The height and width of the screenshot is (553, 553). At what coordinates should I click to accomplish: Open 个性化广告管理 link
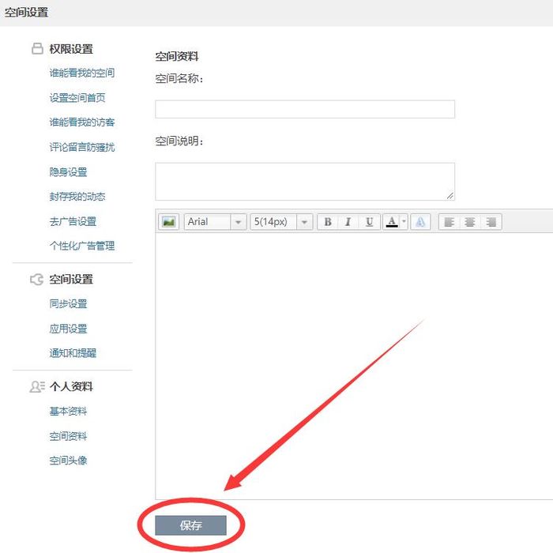click(82, 246)
